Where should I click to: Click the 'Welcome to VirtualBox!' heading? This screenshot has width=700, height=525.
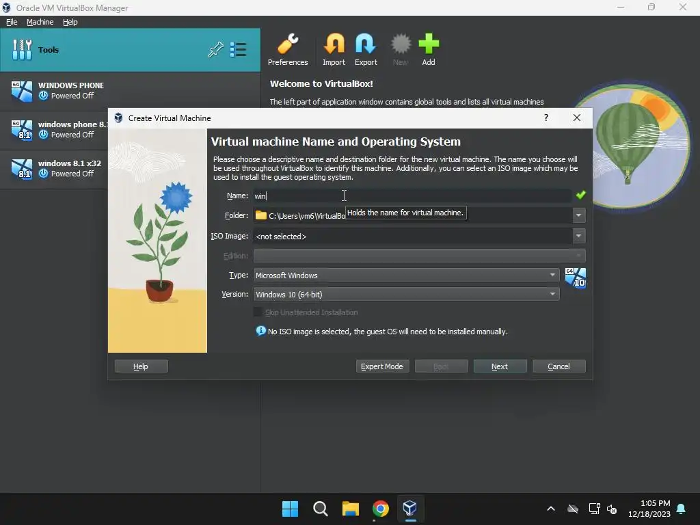coord(321,83)
